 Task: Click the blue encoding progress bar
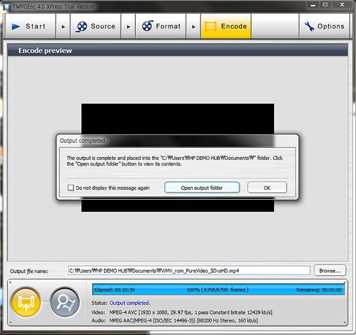point(218,289)
